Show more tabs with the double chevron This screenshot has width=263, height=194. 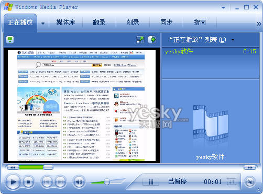click(259, 24)
